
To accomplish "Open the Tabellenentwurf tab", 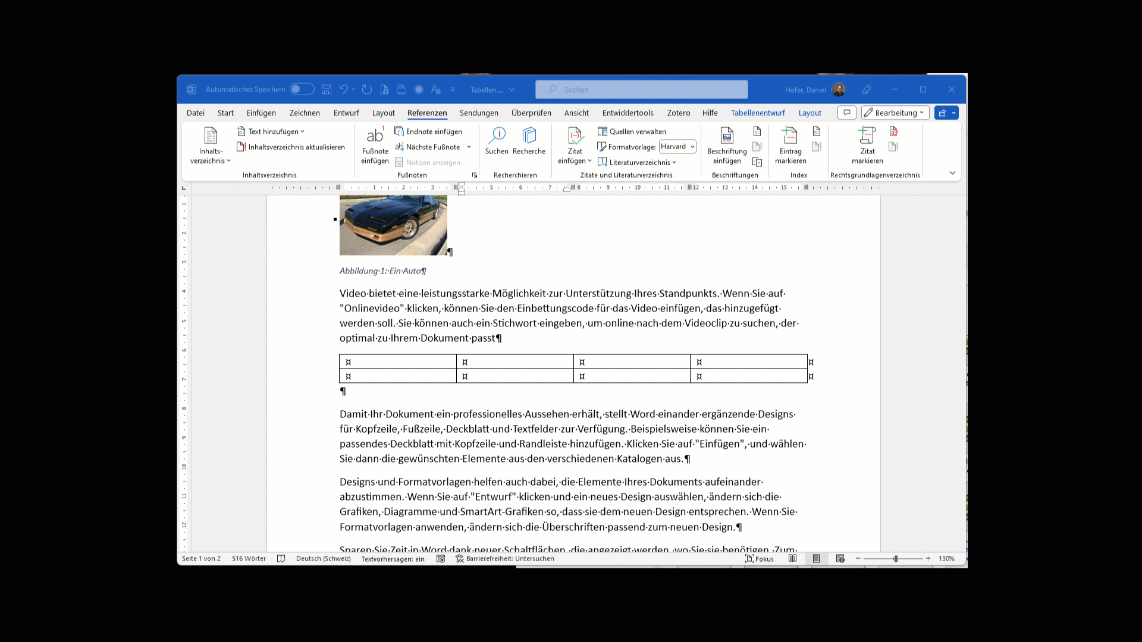I will 757,113.
